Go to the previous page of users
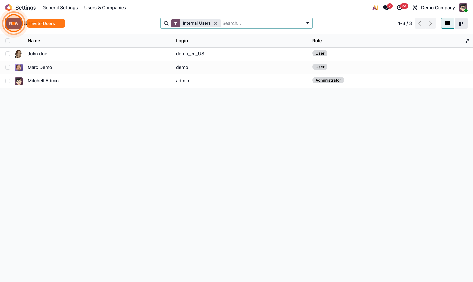This screenshot has width=473, height=282. (419, 23)
